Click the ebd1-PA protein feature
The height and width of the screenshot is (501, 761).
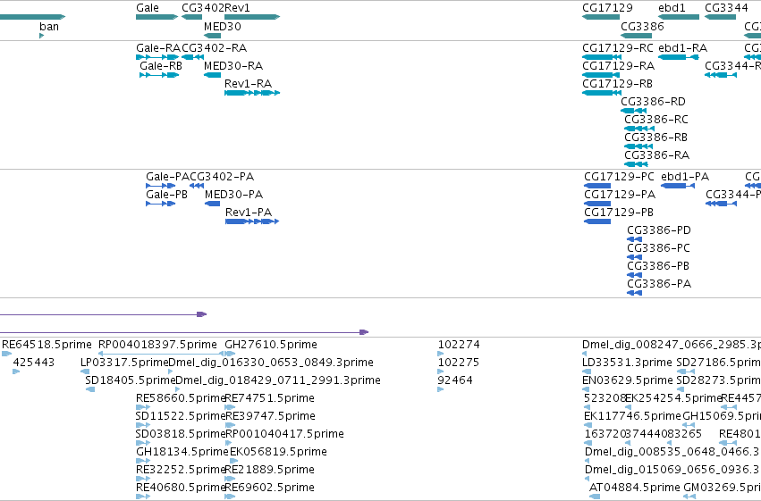pos(678,186)
